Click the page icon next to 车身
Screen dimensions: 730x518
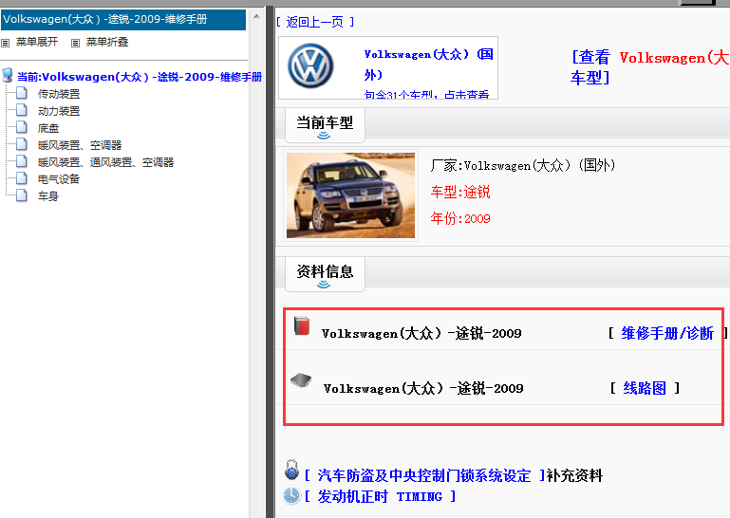click(22, 195)
